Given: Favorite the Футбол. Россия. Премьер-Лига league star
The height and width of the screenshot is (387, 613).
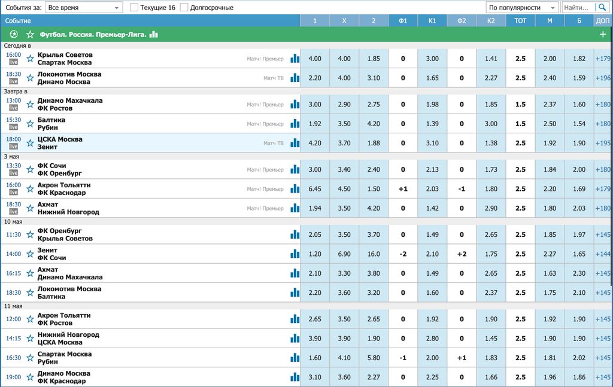Looking at the screenshot, I should 30,34.
